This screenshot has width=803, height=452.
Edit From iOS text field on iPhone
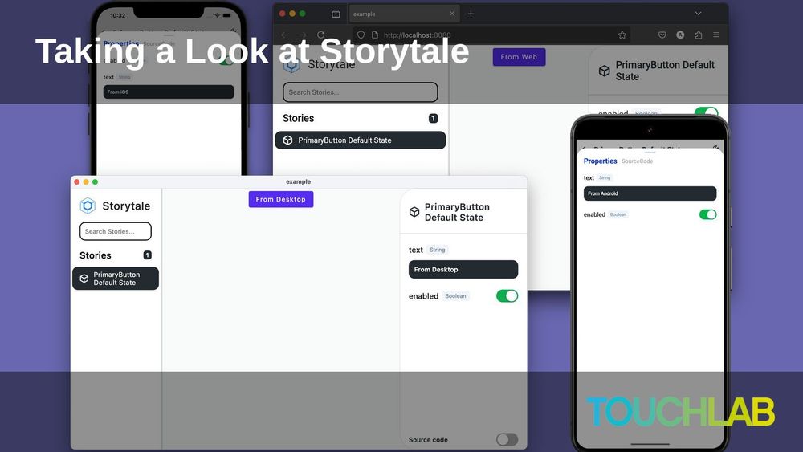pyautogui.click(x=169, y=92)
